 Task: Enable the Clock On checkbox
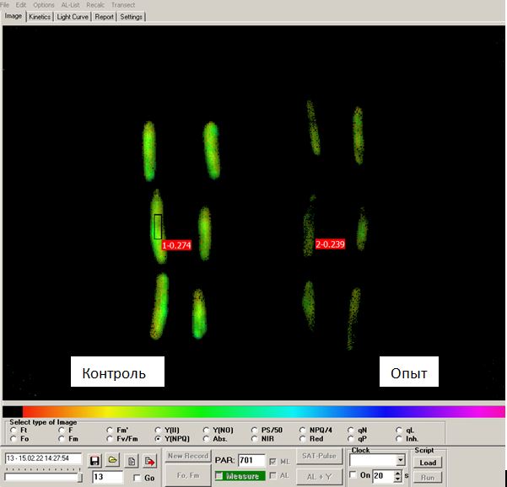353,475
